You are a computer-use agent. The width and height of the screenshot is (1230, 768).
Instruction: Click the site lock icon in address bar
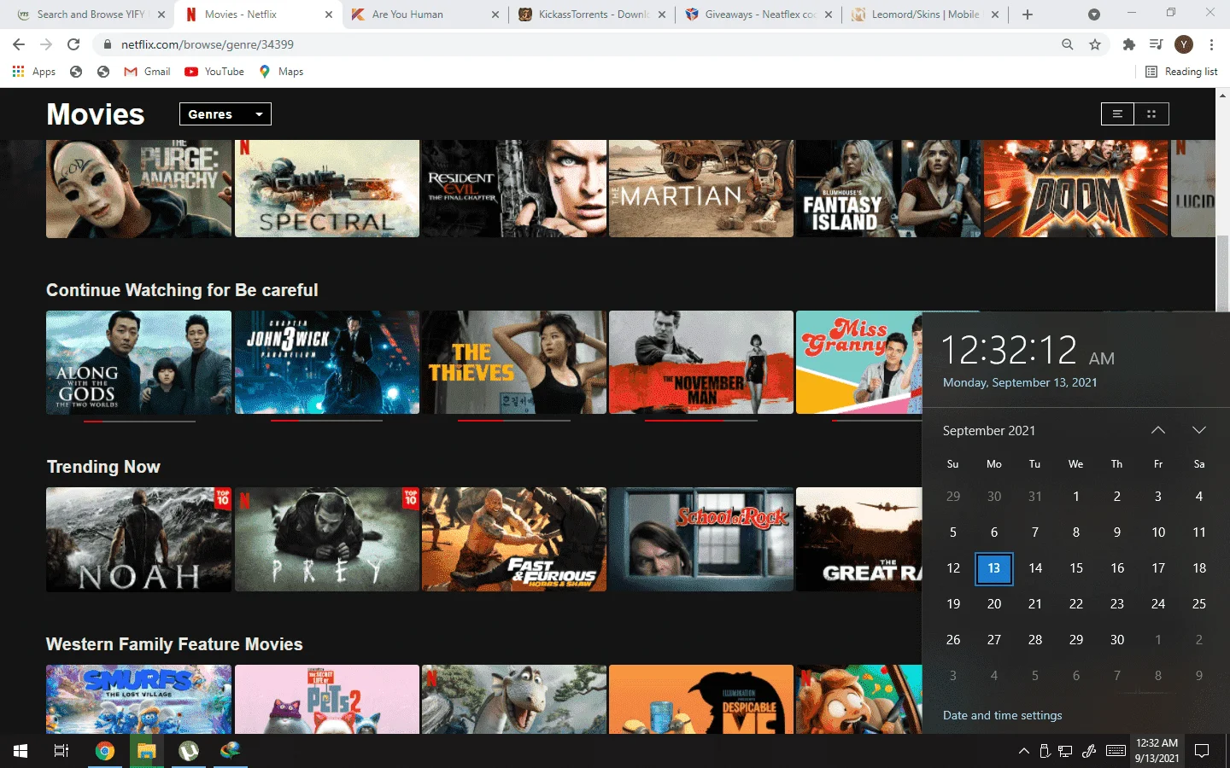tap(108, 44)
